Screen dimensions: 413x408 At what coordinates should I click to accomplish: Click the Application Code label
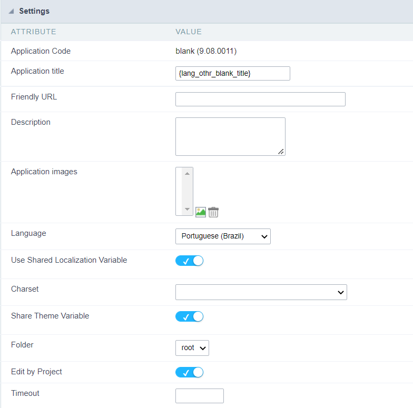coord(41,51)
